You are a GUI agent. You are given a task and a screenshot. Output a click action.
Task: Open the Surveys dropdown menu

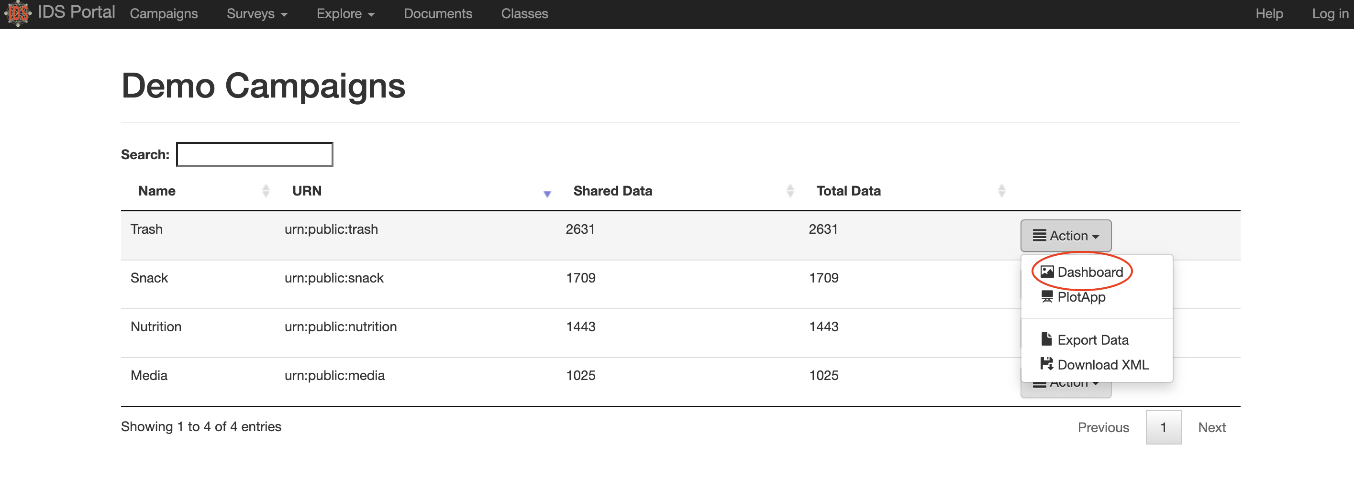pyautogui.click(x=256, y=14)
